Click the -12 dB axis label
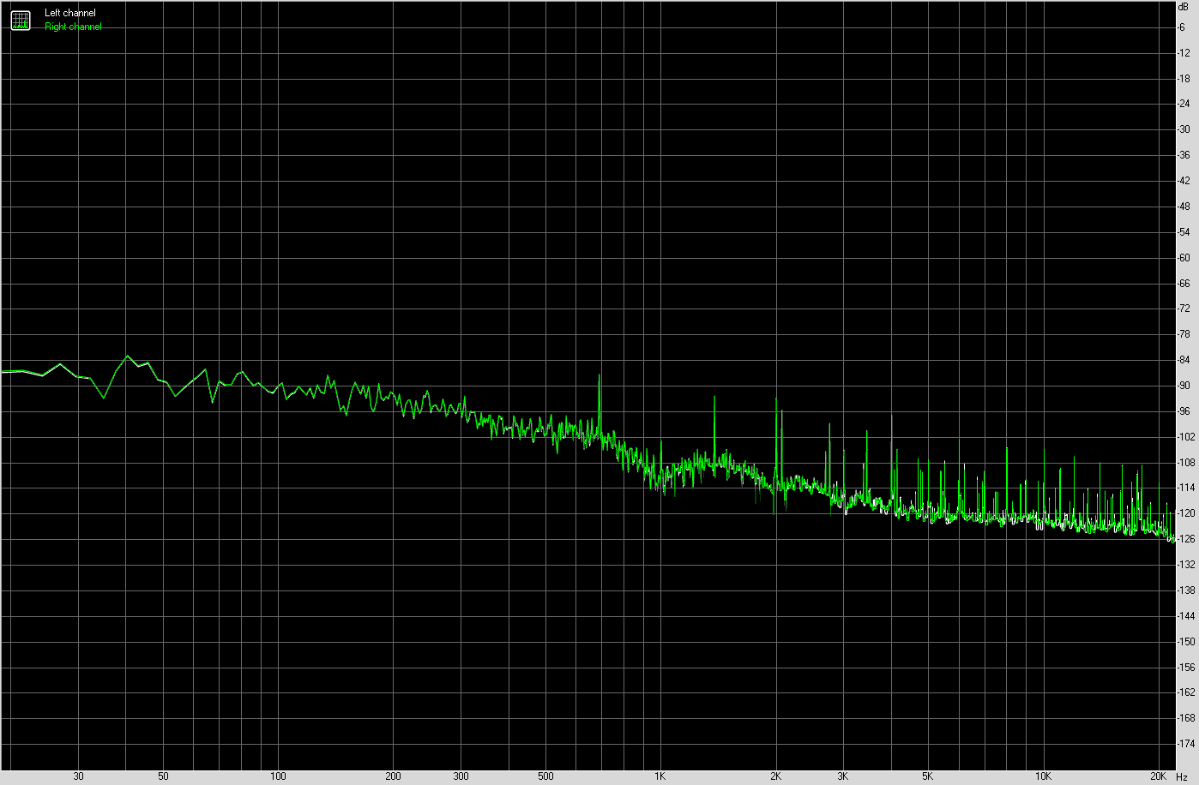The height and width of the screenshot is (785, 1199). (1184, 53)
